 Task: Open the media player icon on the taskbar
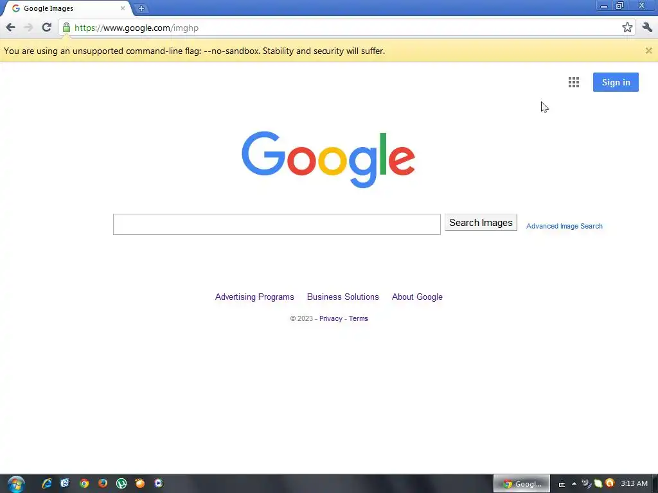[x=158, y=483]
